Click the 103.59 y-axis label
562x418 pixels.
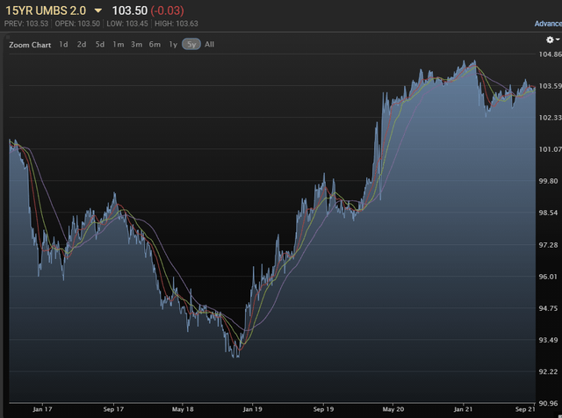coord(551,86)
